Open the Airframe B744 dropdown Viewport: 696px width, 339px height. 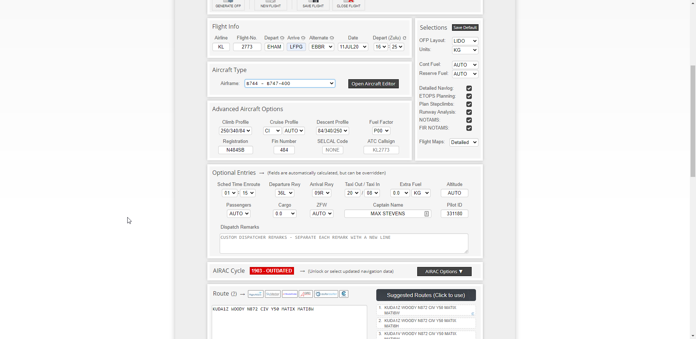[290, 84]
